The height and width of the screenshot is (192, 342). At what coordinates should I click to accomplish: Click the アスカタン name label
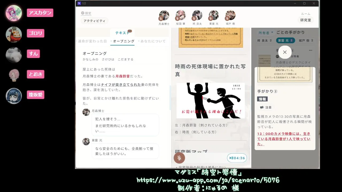point(40,13)
